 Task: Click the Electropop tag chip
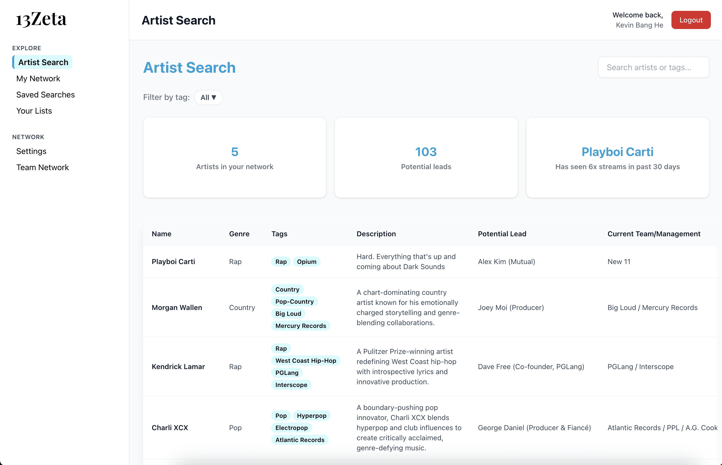pyautogui.click(x=291, y=428)
